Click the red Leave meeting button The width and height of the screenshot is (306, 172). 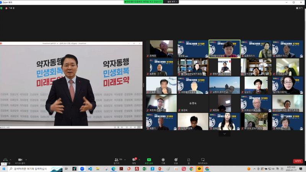(298, 161)
